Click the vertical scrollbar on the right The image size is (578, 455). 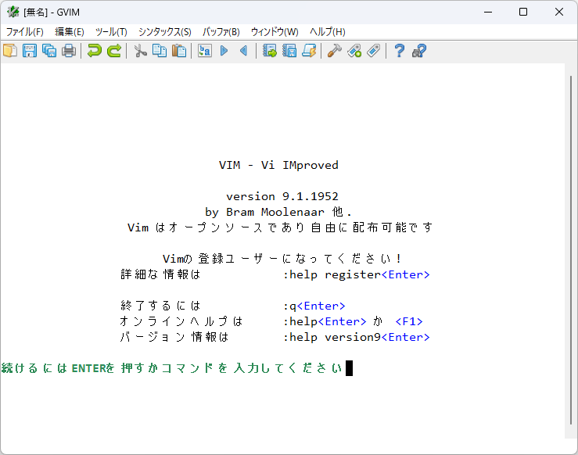(x=571, y=250)
